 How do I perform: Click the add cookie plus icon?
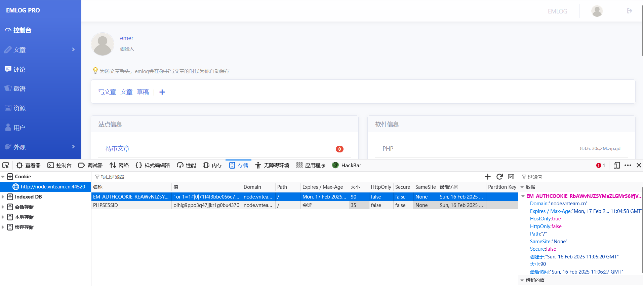488,177
